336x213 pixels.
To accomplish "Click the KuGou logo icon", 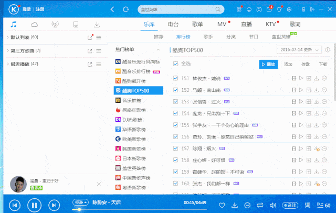I will pyautogui.click(x=14, y=9).
